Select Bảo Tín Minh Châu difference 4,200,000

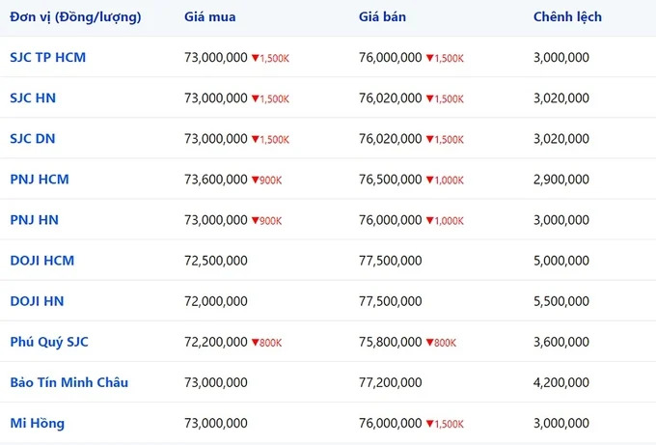pos(561,382)
